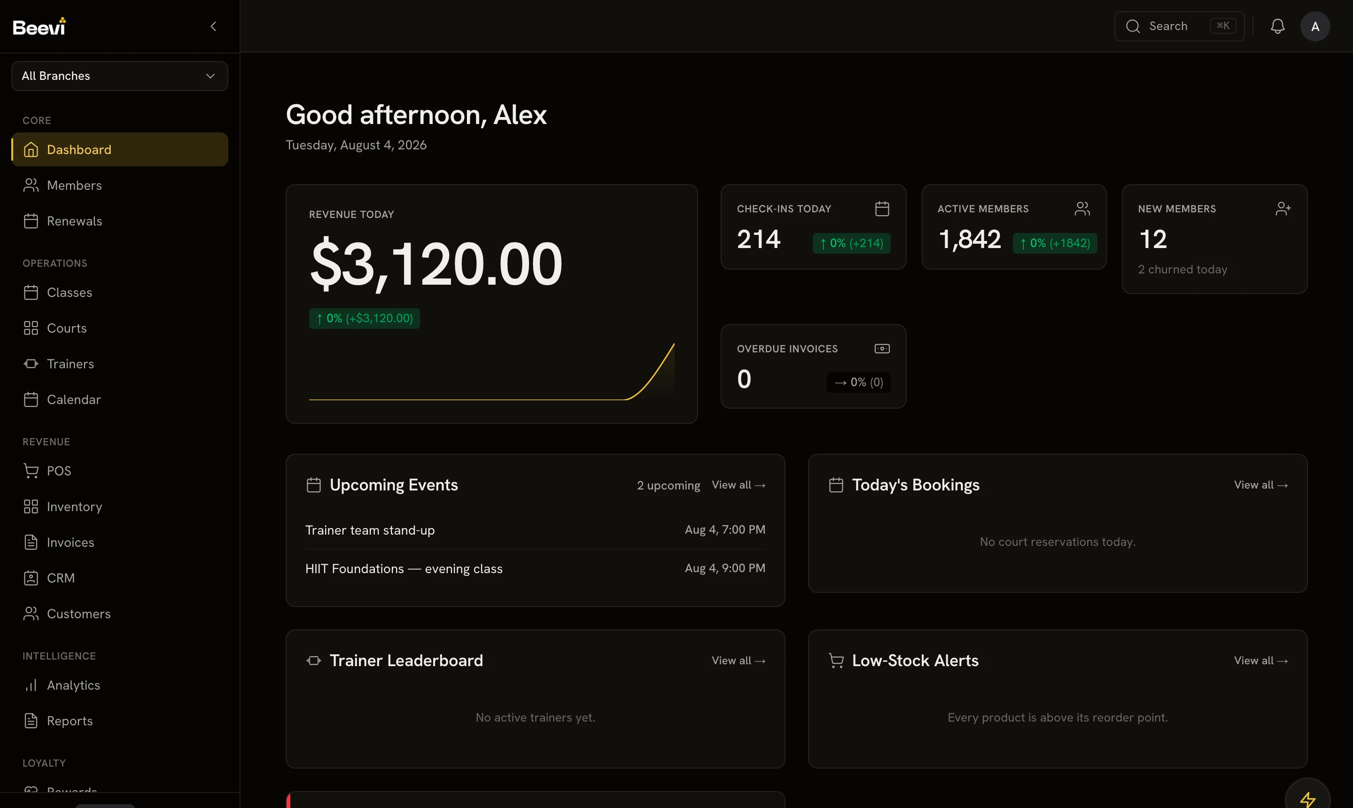Image resolution: width=1353 pixels, height=808 pixels.
Task: Collapse the sidebar with the chevron arrow
Action: (213, 26)
